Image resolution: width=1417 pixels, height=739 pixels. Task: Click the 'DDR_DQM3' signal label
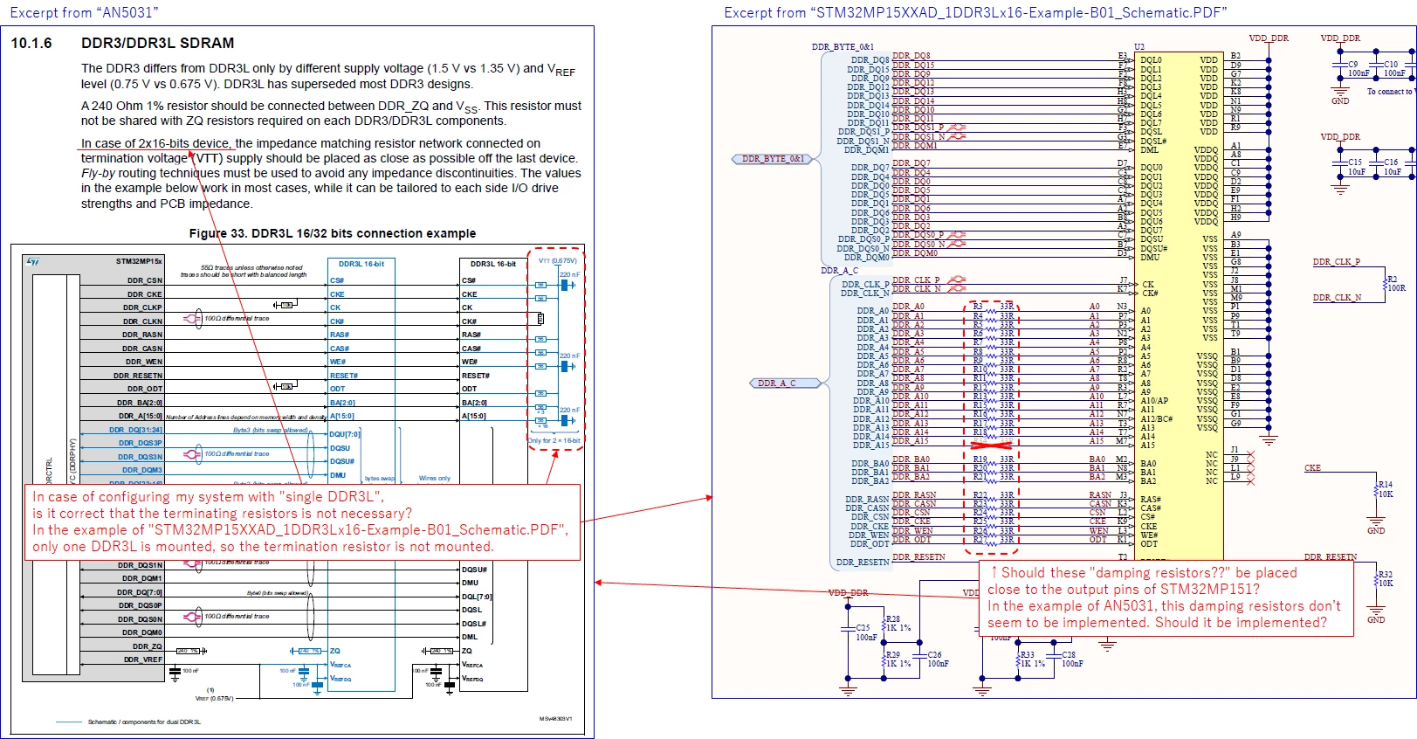(x=142, y=470)
